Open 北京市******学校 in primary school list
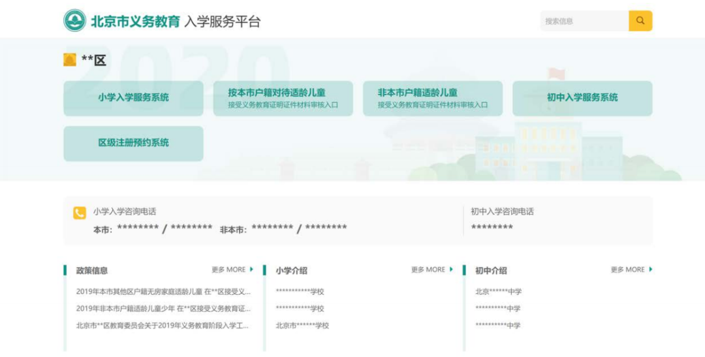The height and width of the screenshot is (357, 705). click(x=302, y=326)
